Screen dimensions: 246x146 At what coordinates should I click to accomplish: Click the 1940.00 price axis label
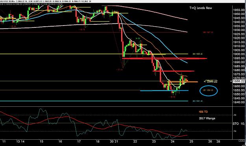[x=239, y=22]
